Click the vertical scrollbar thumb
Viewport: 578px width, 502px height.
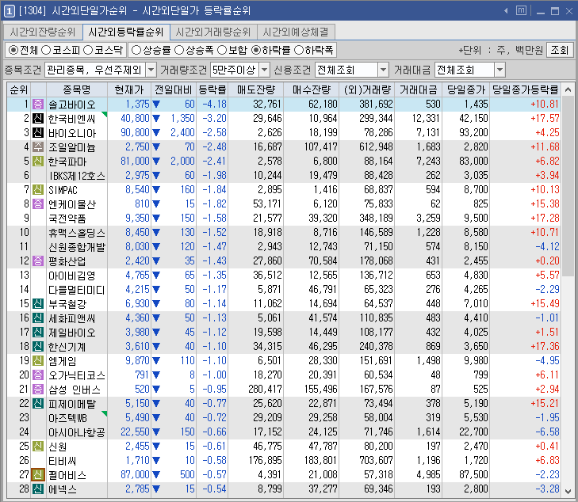568,186
